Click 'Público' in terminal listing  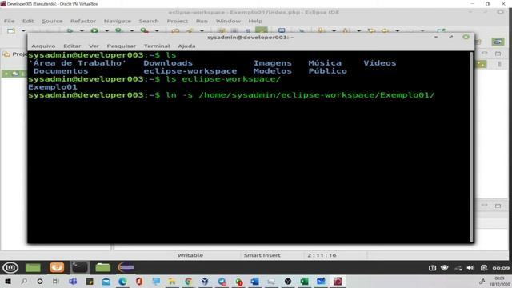pos(327,71)
